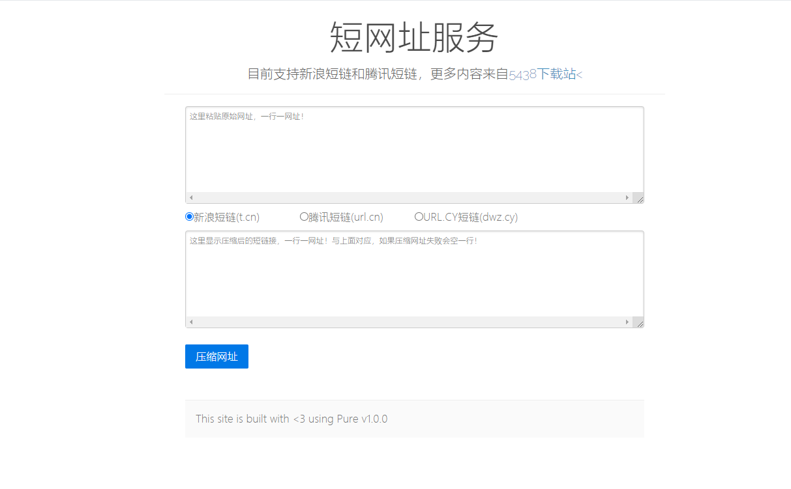The image size is (791, 489).
Task: Click the left arrow on bottom scrollbar
Action: (190, 321)
